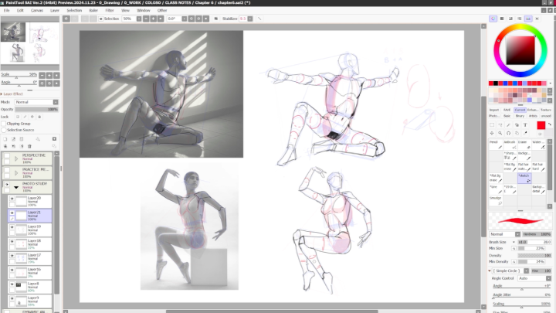
Task: Open the File menu
Action: point(6,10)
